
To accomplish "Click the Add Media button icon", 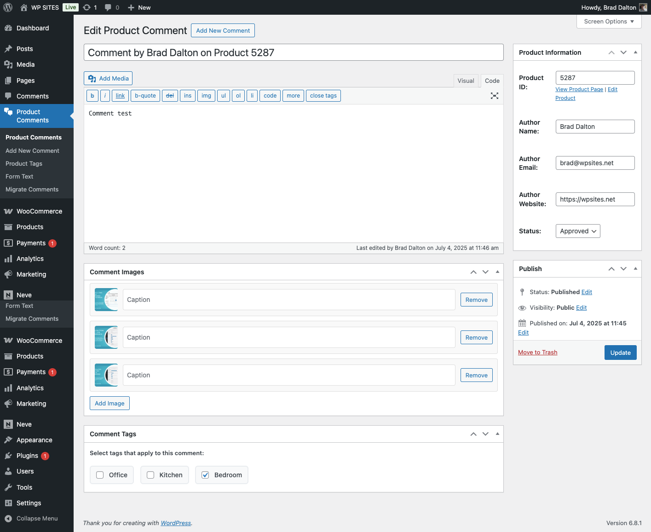I will 92,79.
